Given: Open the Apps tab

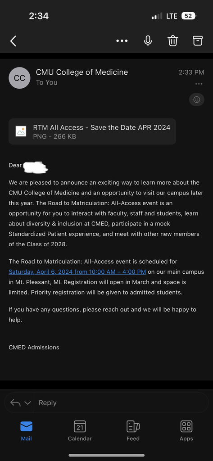Looking at the screenshot, I should coord(186,431).
